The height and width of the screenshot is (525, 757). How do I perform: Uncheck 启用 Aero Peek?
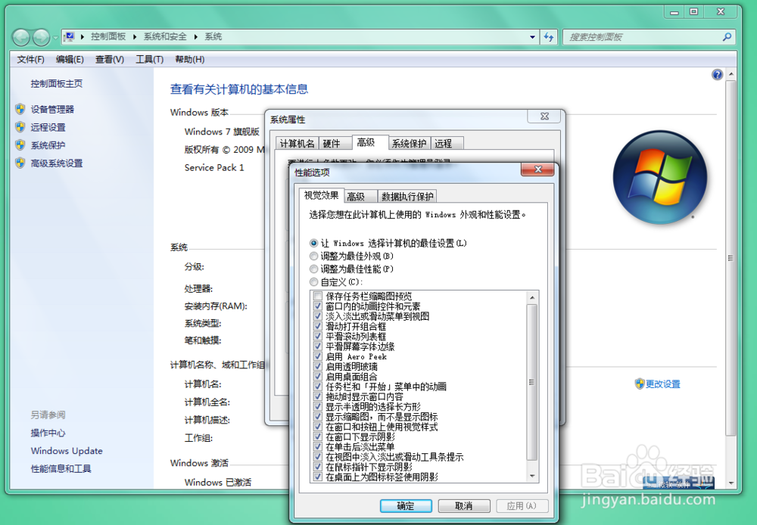[x=317, y=356]
